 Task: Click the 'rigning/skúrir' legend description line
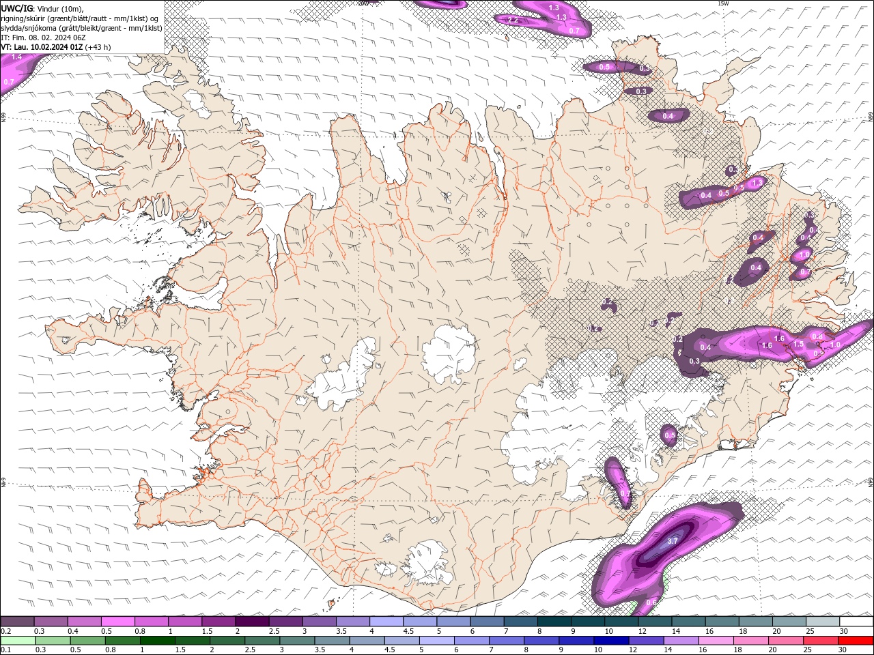(x=80, y=18)
